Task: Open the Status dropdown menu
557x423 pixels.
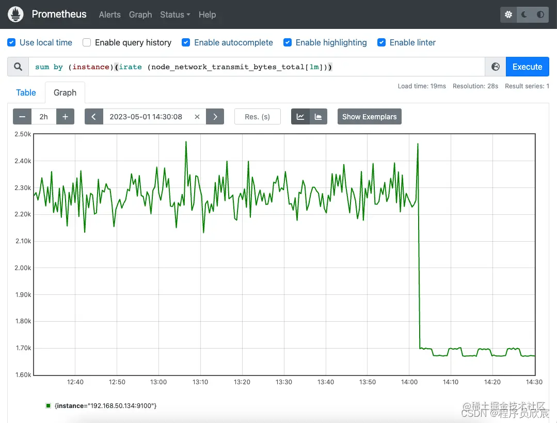Action: pos(175,14)
